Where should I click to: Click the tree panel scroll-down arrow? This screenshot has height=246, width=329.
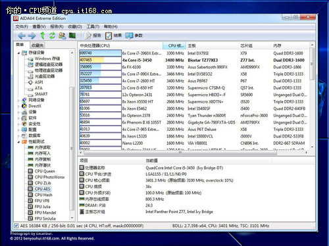pos(72,218)
